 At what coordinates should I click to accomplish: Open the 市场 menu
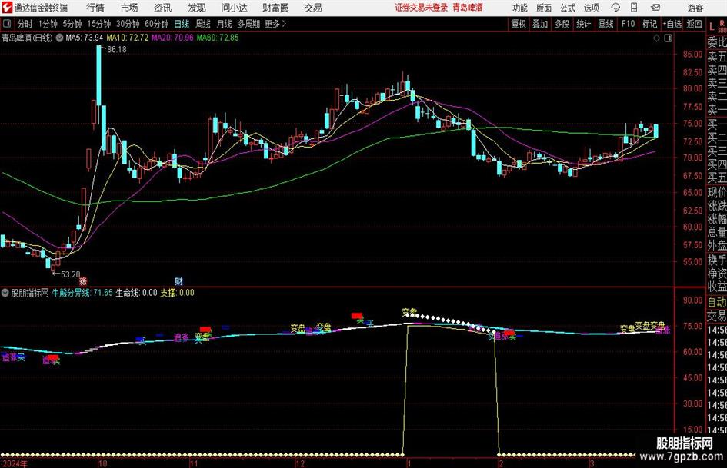129,8
